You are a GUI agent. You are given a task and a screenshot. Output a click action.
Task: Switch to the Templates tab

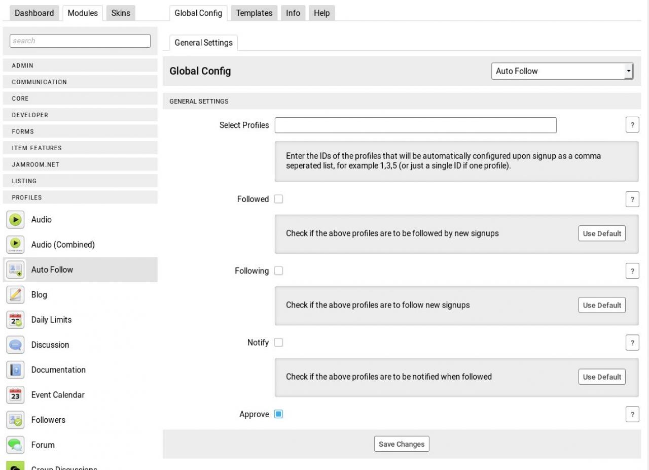pyautogui.click(x=254, y=13)
